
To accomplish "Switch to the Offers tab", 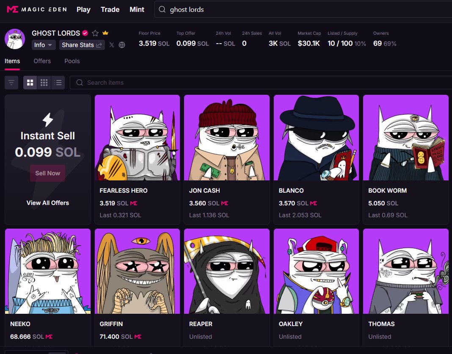I will click(42, 61).
